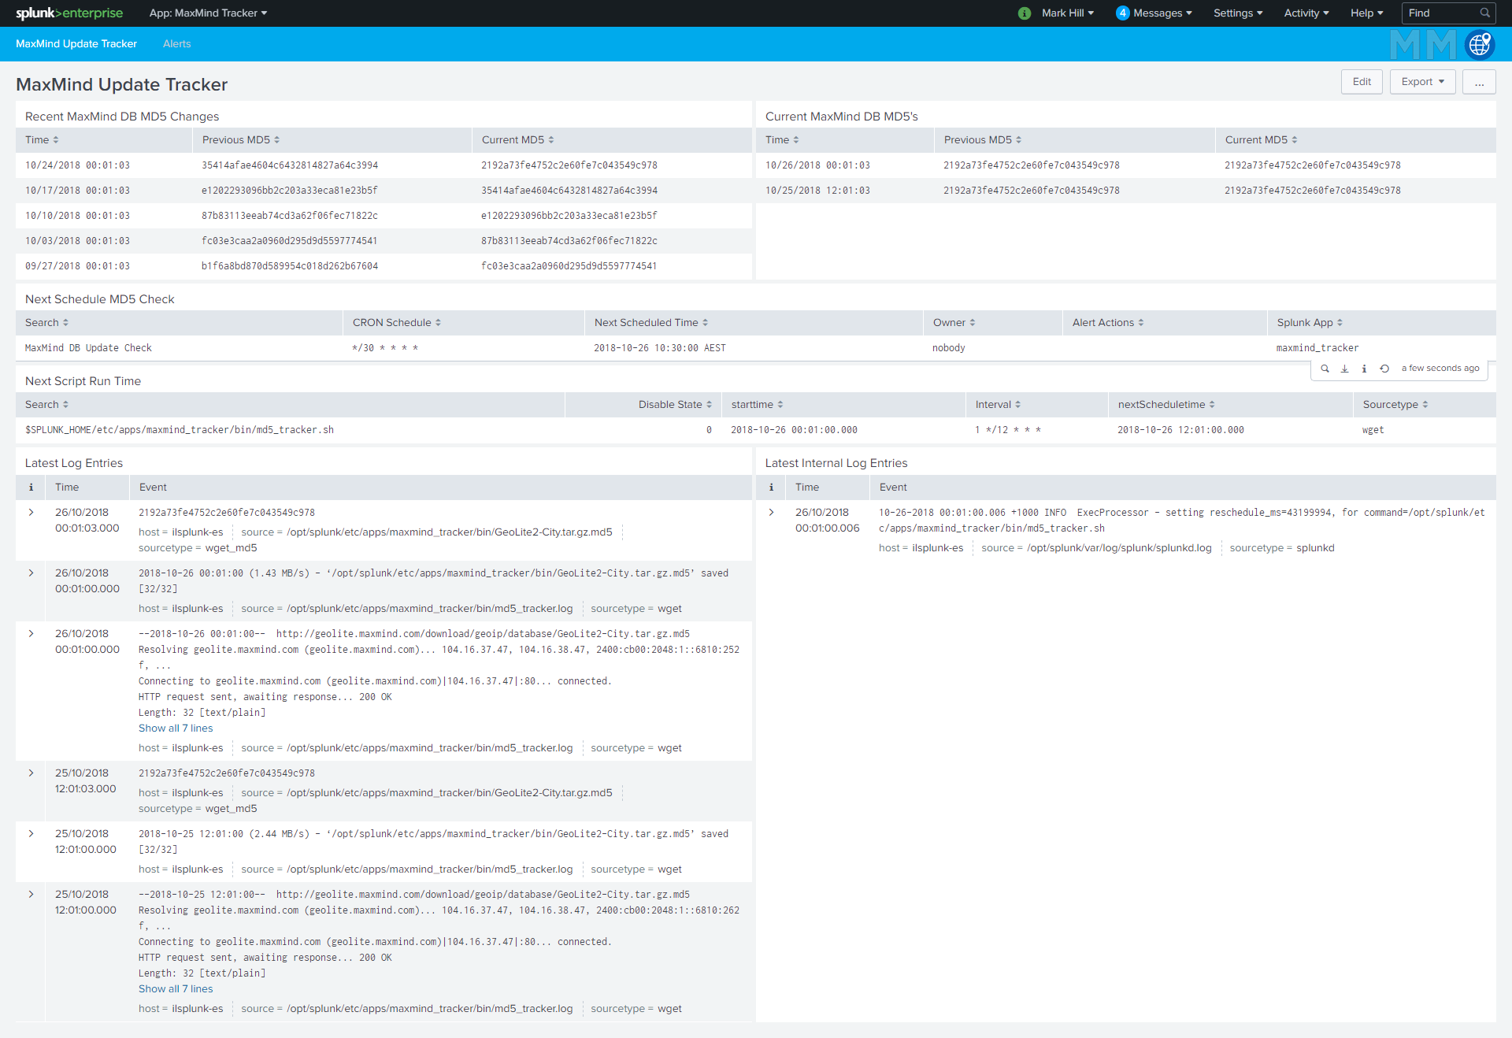The image size is (1512, 1038).
Task: Open the Messages menu
Action: coord(1162,13)
